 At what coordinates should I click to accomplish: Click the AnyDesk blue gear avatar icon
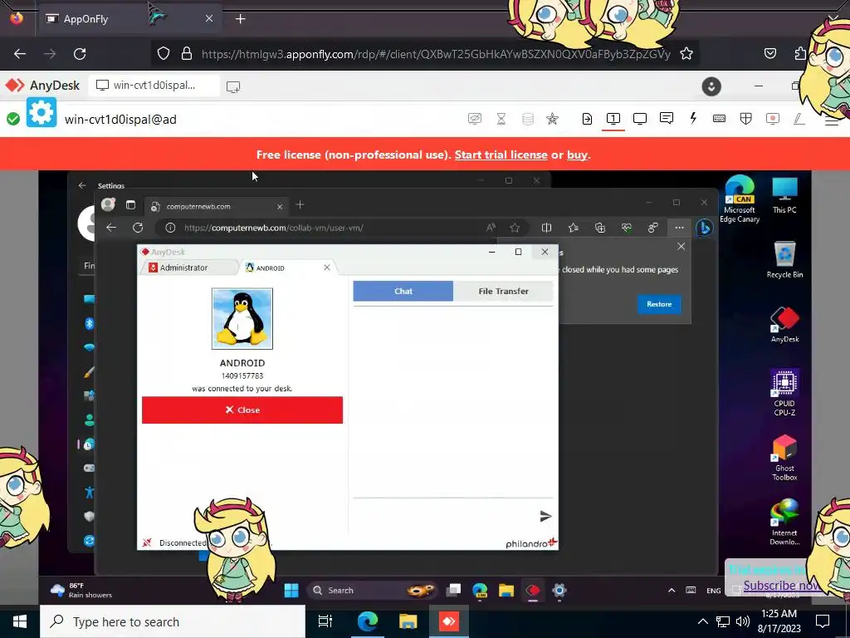tap(42, 113)
